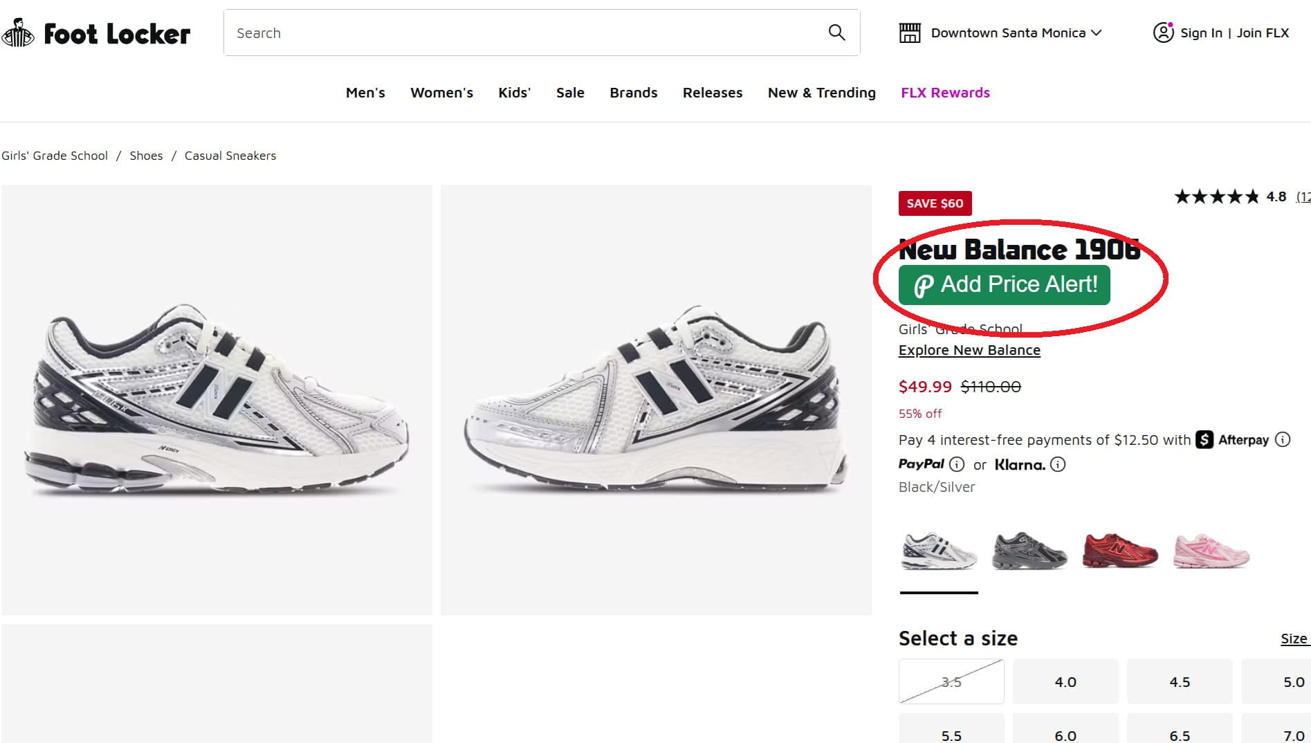Open the Men's menu
Screen dimensions: 1311x743
tap(365, 93)
